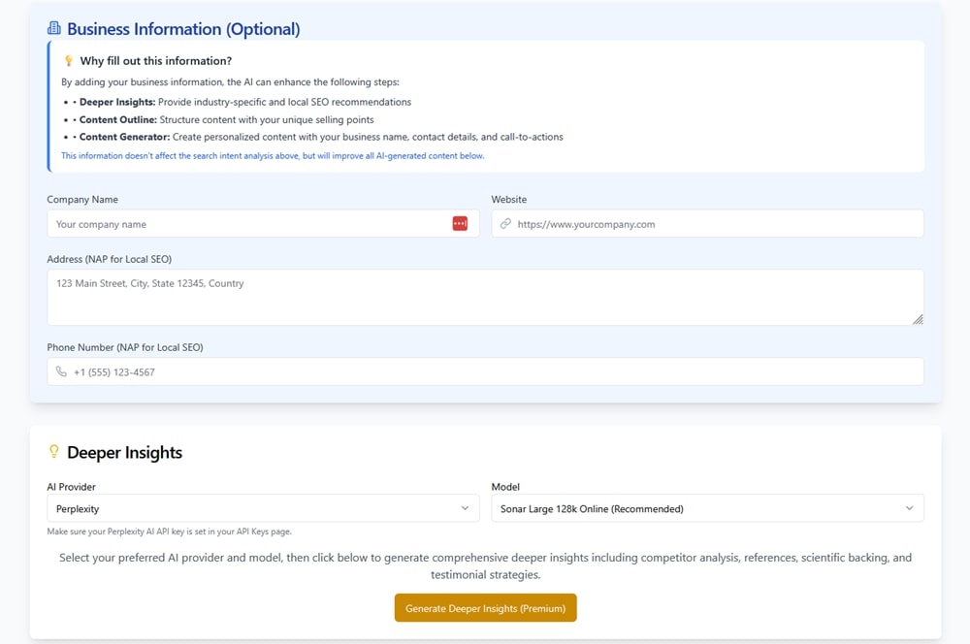Viewport: 970px width, 644px height.
Task: Click the 'Business Information (Optional)' heading
Action: tap(183, 29)
